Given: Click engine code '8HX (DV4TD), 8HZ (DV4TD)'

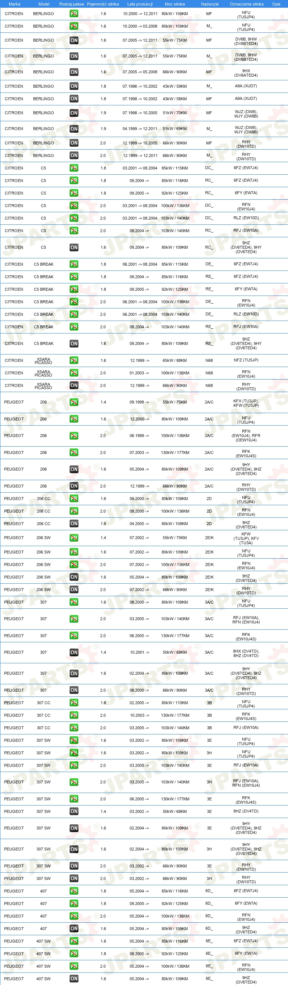Looking at the screenshot, I should [x=246, y=653].
